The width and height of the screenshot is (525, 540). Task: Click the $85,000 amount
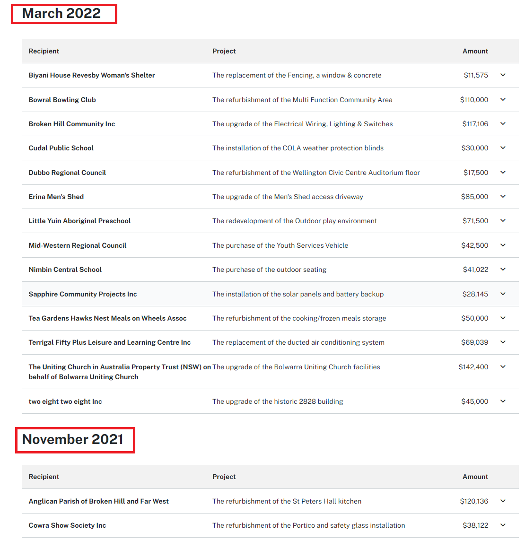click(474, 196)
